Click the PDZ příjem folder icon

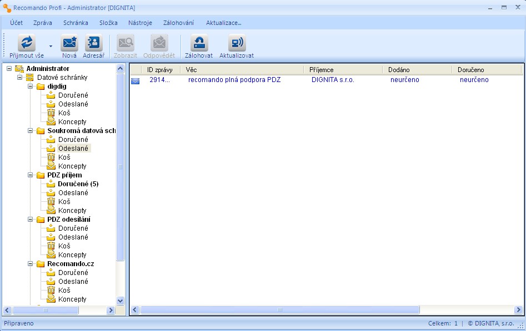[41, 175]
